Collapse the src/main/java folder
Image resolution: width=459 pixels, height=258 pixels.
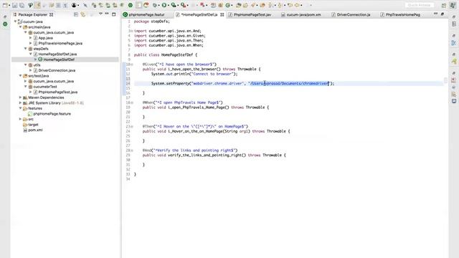point(21,27)
